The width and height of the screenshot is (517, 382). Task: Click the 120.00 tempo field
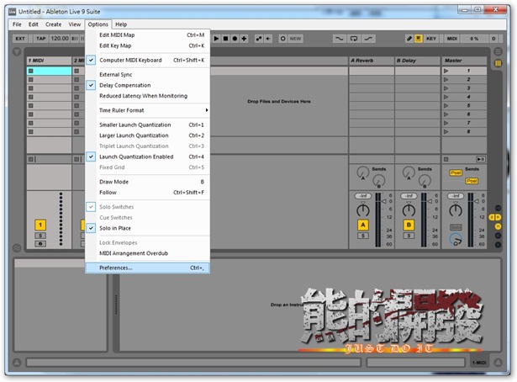coord(60,39)
